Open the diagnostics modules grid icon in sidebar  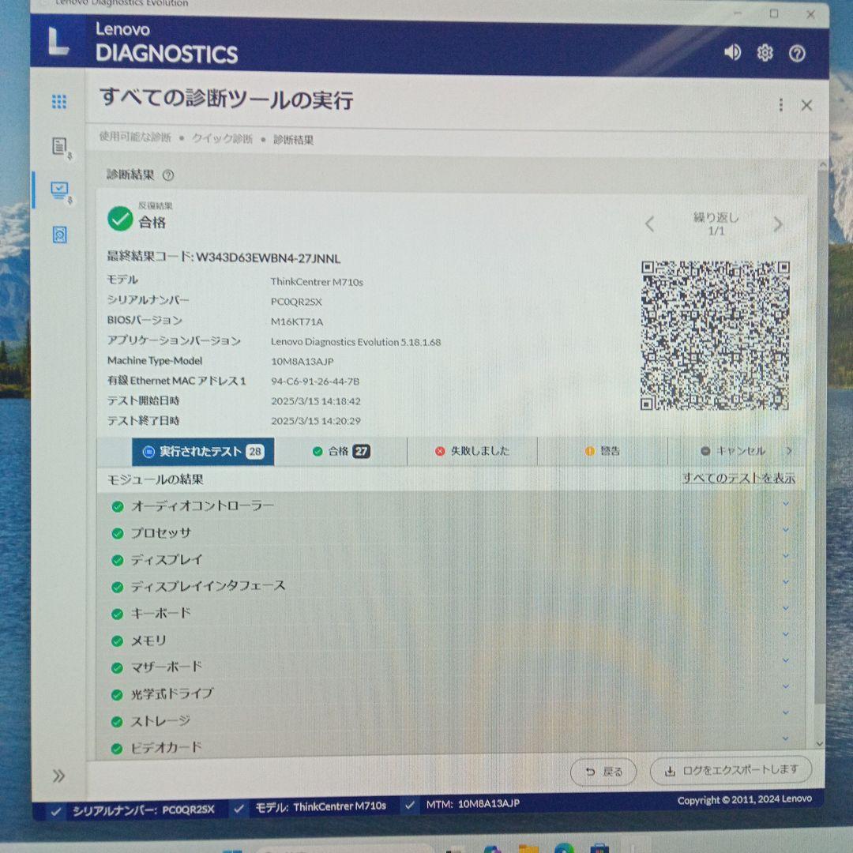58,101
